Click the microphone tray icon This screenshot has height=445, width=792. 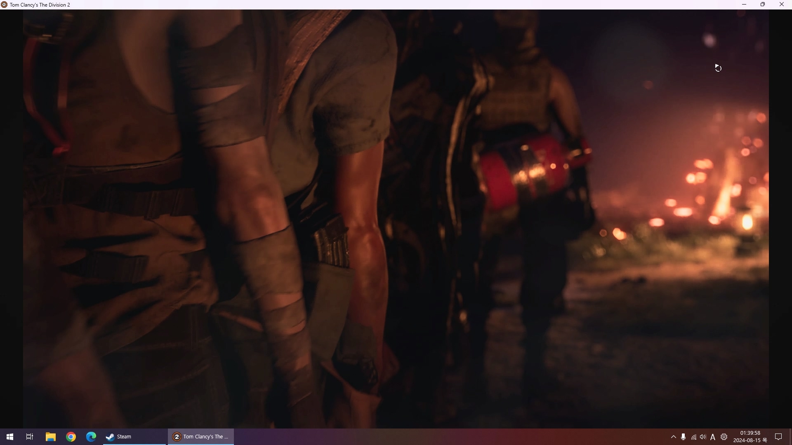click(x=684, y=437)
